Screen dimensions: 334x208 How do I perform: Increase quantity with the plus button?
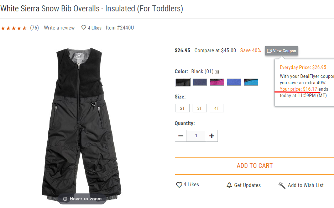pyautogui.click(x=212, y=136)
